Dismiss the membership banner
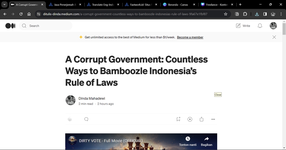 (x=274, y=37)
